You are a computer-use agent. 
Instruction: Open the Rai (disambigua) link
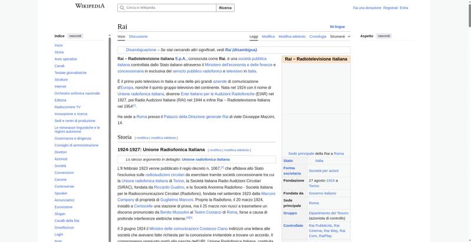(241, 50)
